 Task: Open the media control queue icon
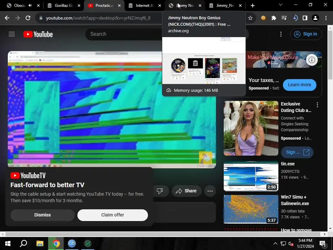point(284,18)
